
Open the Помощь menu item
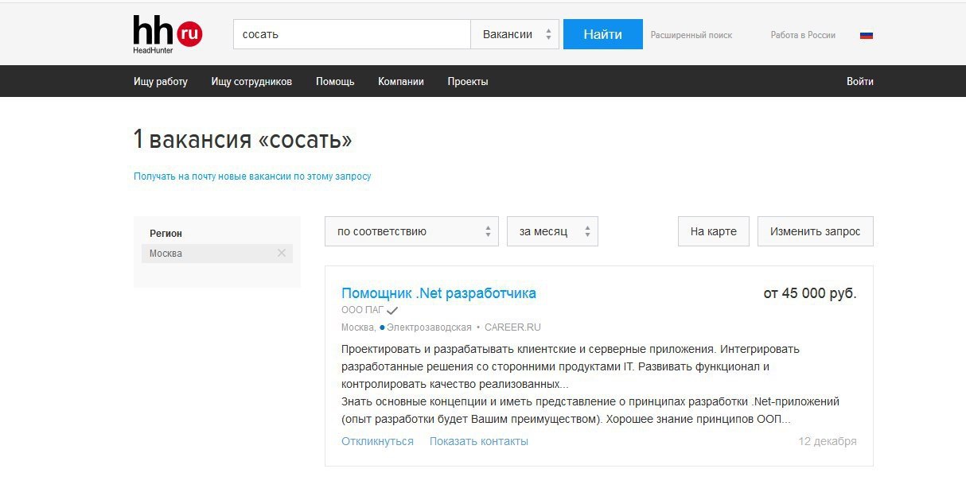tap(335, 81)
